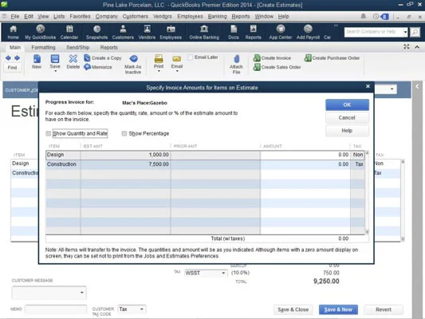Open Online Banking icon
This screenshot has width=425, height=319.
(x=204, y=32)
